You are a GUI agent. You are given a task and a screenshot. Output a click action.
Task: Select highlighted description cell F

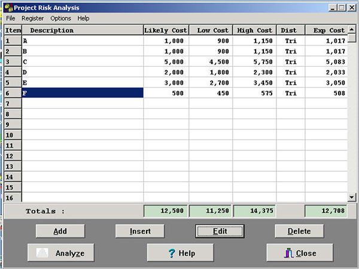coord(83,93)
